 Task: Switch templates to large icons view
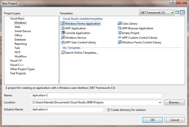point(177,12)
